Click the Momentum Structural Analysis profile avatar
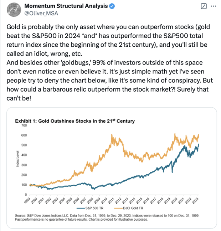The height and width of the screenshot is (231, 221). click(x=13, y=10)
